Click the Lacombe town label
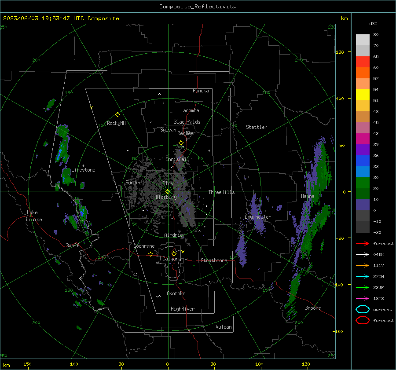The width and height of the screenshot is (396, 370). [190, 110]
